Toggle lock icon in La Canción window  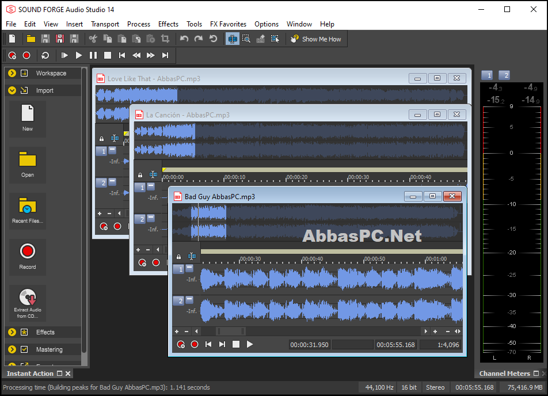click(140, 175)
